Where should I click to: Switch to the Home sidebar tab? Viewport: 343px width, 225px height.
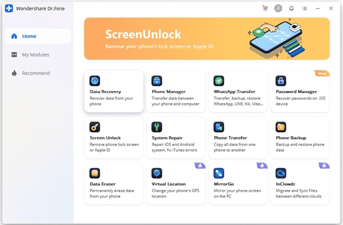coord(38,36)
